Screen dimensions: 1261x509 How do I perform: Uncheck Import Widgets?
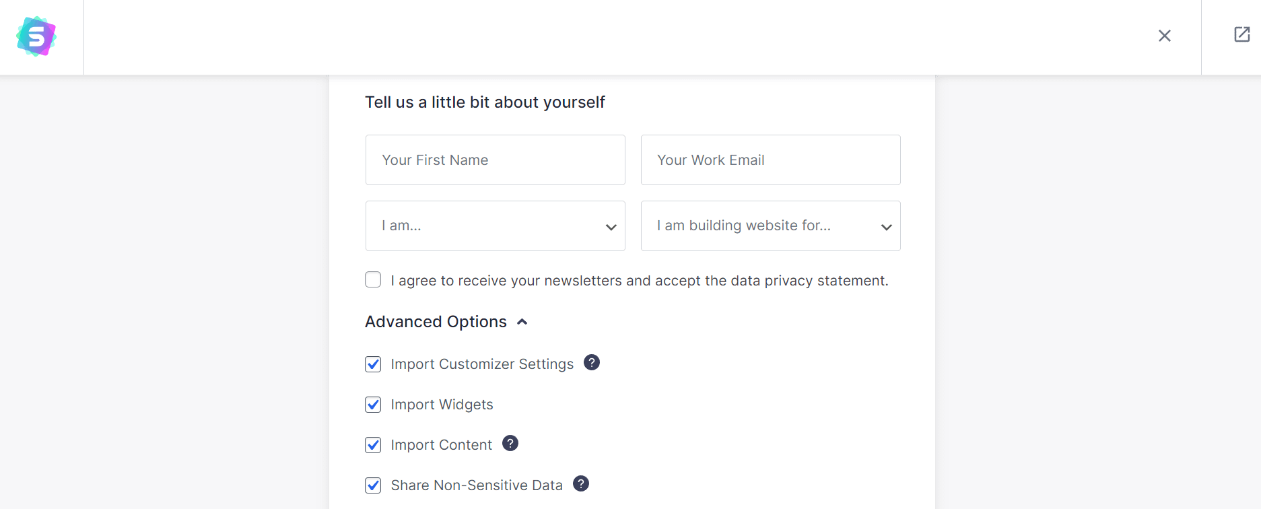[x=372, y=404]
